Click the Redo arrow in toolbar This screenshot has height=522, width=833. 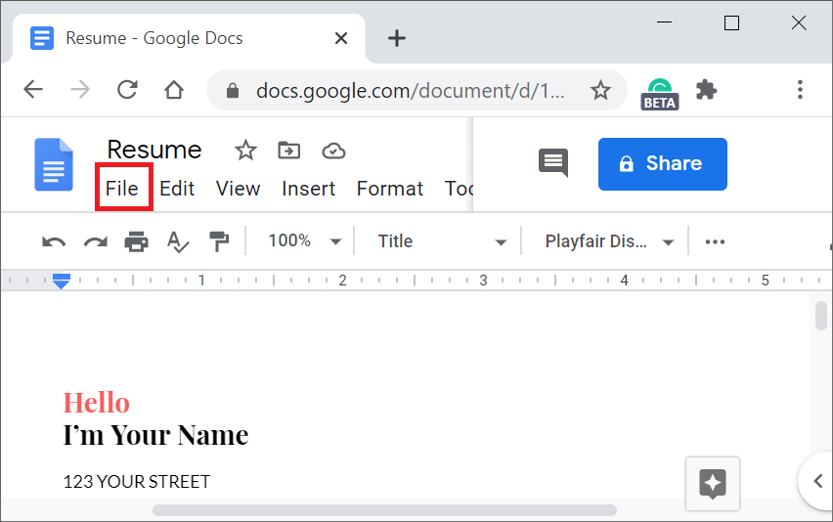95,241
